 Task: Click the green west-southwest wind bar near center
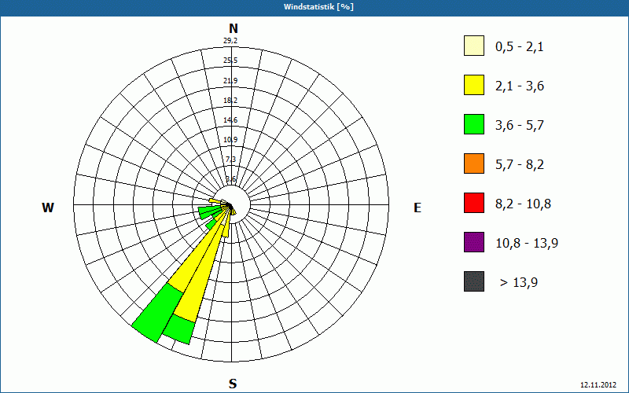(x=209, y=212)
